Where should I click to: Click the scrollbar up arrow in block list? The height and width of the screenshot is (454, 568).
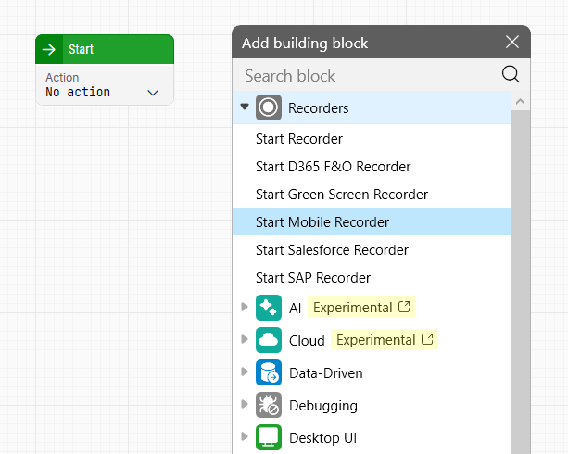pyautogui.click(x=520, y=102)
